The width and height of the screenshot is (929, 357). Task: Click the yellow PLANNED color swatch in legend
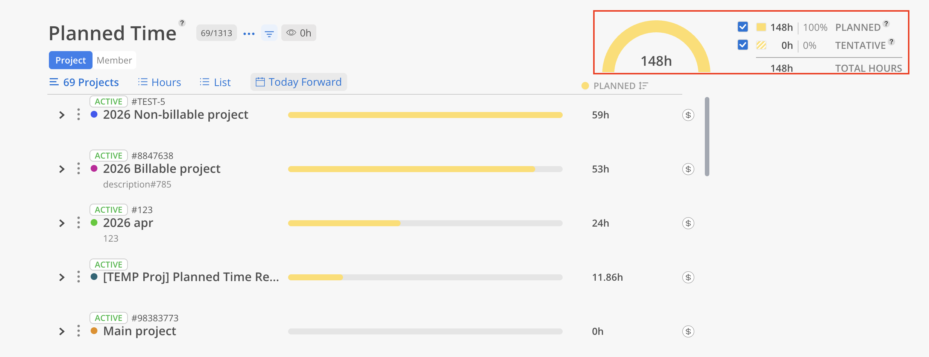tap(761, 27)
